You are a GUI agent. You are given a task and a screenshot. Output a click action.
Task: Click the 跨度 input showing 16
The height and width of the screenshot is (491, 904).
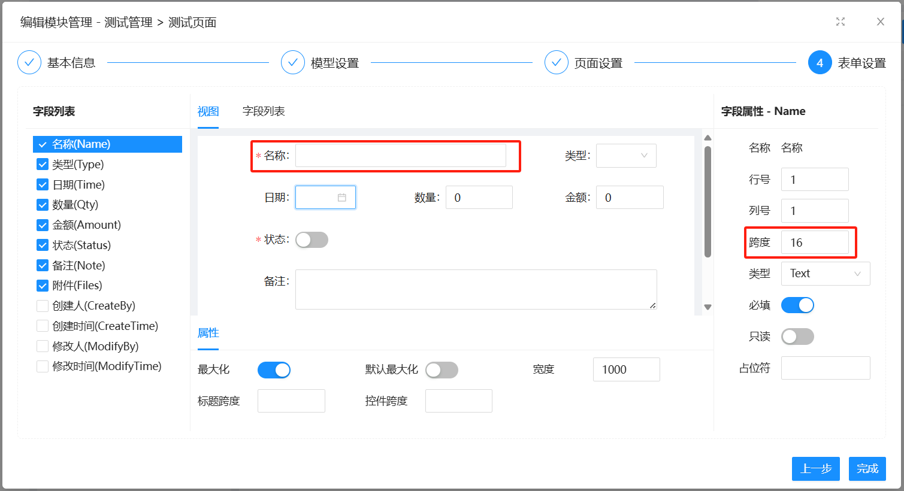point(815,243)
